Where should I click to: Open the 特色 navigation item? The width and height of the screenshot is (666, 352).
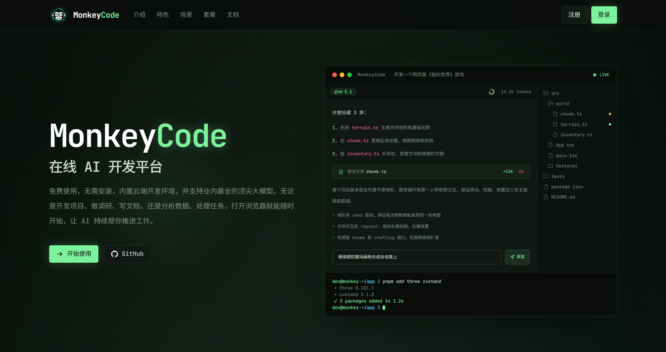pos(163,15)
